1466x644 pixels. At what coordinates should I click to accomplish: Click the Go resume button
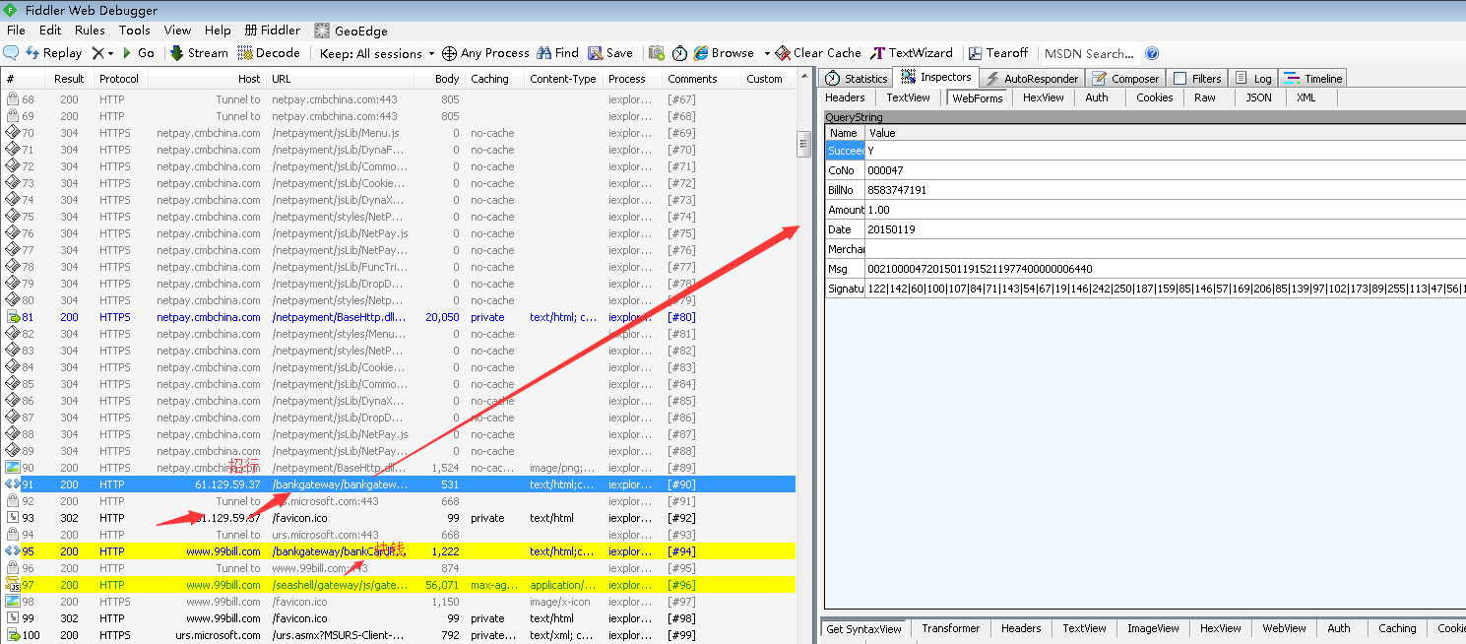138,53
